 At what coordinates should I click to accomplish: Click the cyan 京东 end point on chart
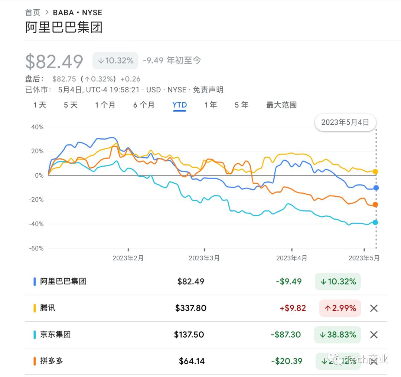pyautogui.click(x=375, y=222)
